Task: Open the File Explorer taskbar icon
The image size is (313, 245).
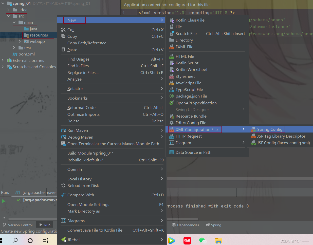Action: 218,240
